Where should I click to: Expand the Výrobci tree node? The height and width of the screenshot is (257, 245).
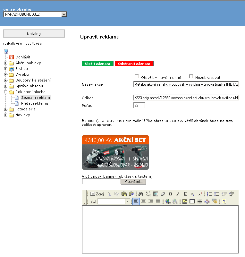[x=5, y=74]
